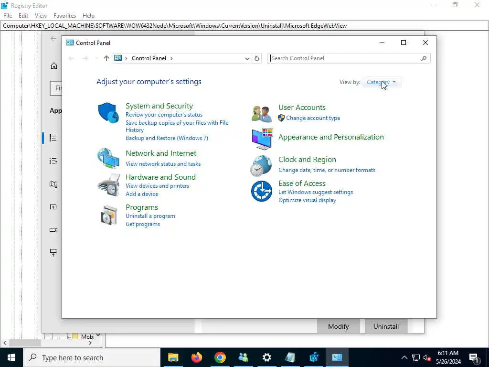Image resolution: width=489 pixels, height=367 pixels.
Task: Click Review your computer's status
Action: (164, 115)
